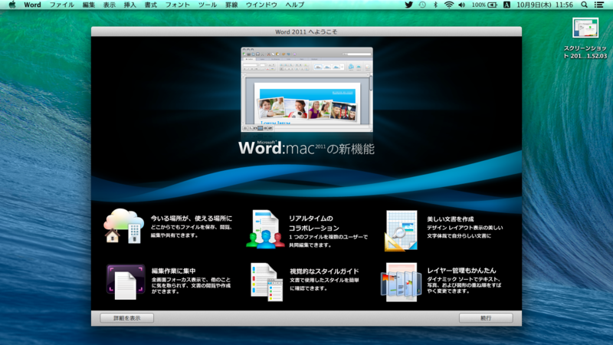Image resolution: width=613 pixels, height=345 pixels.
Task: Open Time Machine menu bar icon
Action: tap(422, 5)
